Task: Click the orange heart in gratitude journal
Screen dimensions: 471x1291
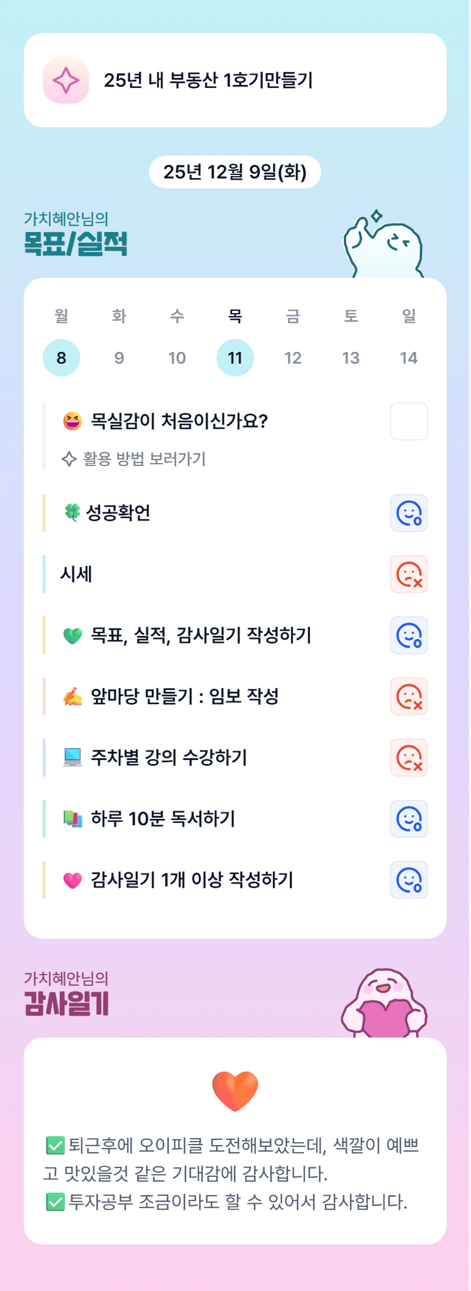Action: click(235, 1090)
